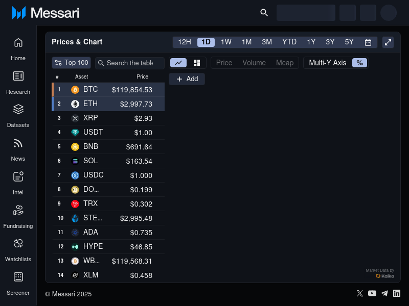
Task: Select the ADA row
Action: (108, 233)
